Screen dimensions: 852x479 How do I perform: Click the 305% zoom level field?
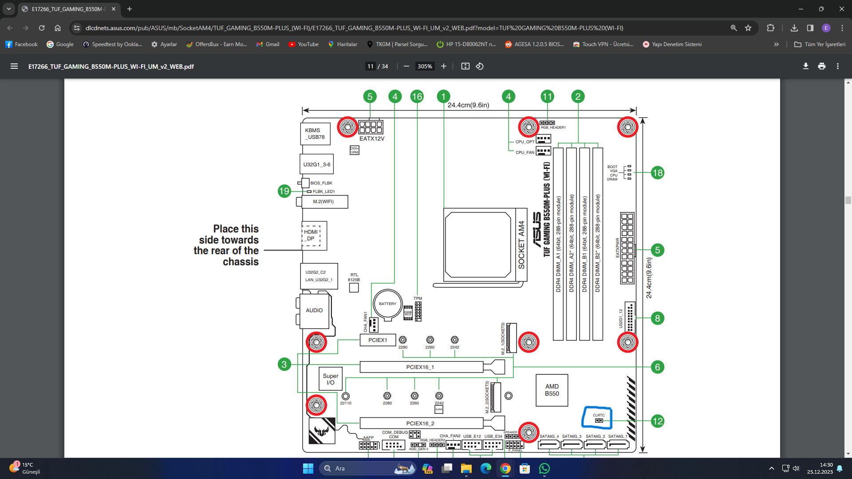click(425, 66)
